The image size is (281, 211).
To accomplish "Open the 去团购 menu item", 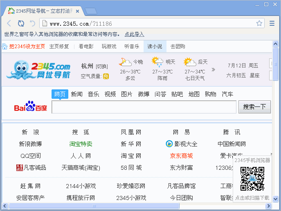I will tap(178, 46).
